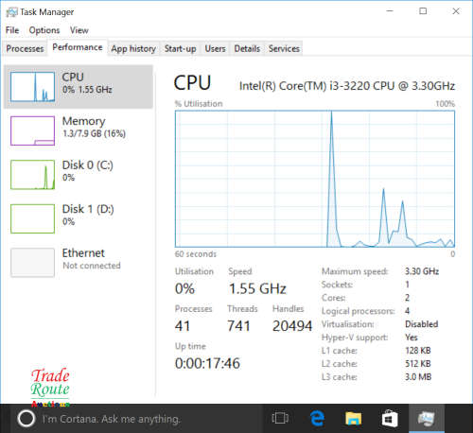Screen dimensions: 473x433
Task: Select the Memory usage graph thumbnail
Action: [x=32, y=130]
